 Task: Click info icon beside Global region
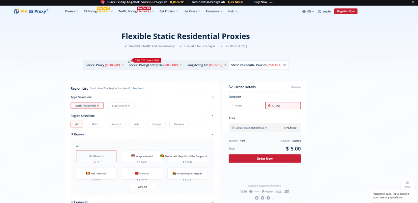pyautogui.click(x=103, y=156)
